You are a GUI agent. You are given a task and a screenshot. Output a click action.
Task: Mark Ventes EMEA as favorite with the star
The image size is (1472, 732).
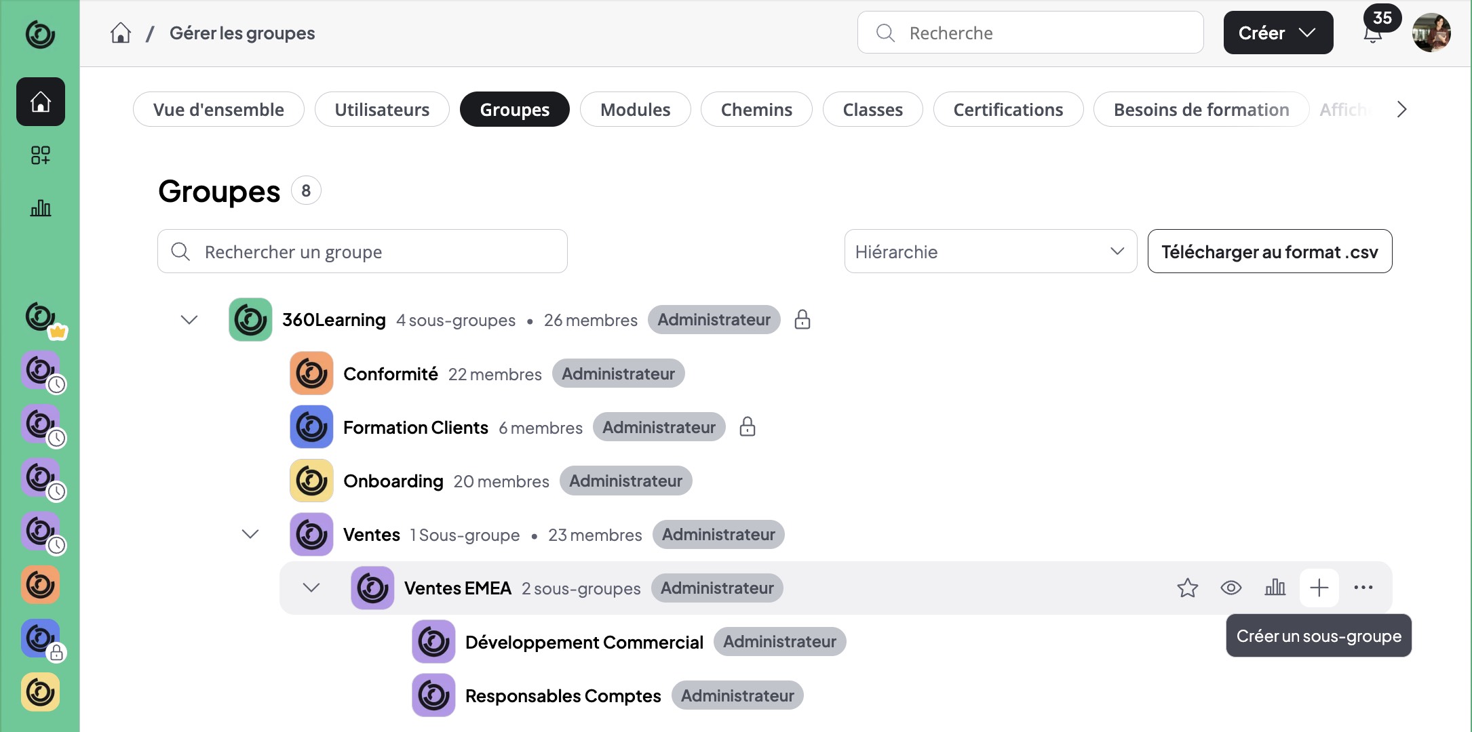point(1188,588)
